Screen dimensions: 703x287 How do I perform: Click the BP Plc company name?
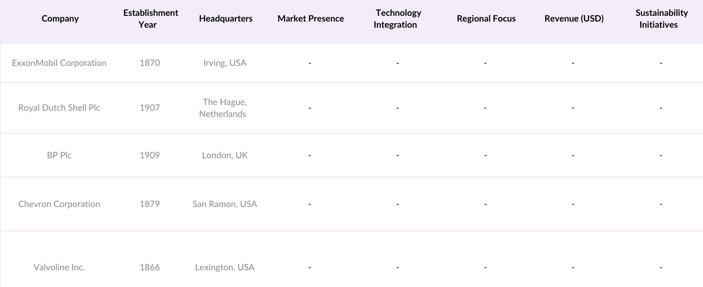point(59,155)
